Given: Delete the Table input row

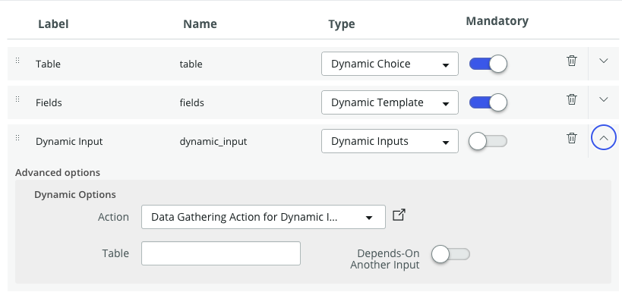Looking at the screenshot, I should [x=572, y=61].
